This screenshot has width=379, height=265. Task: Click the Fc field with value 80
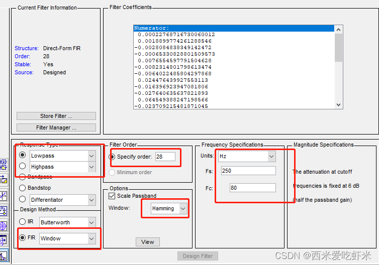(253, 188)
